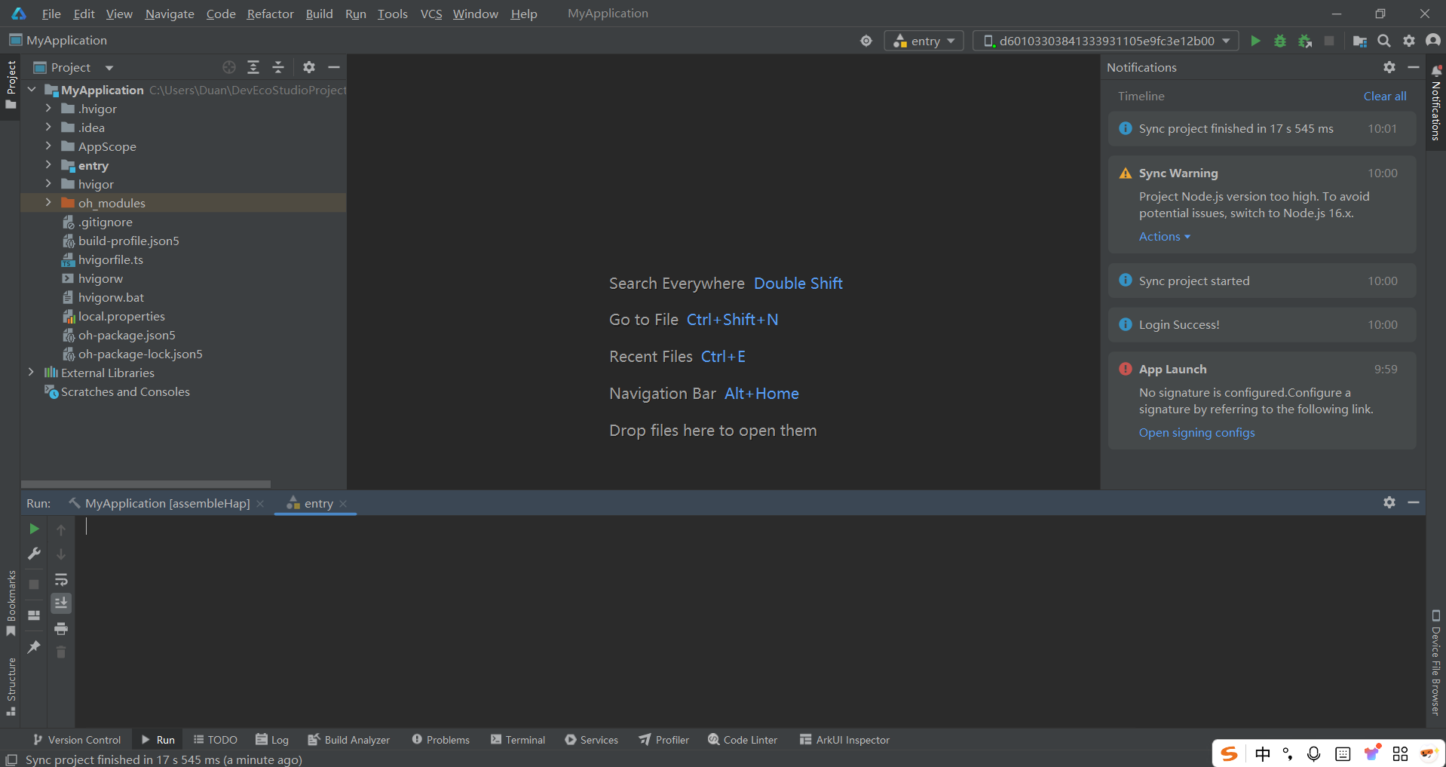Open the Build menu
The width and height of the screenshot is (1446, 767).
(319, 14)
